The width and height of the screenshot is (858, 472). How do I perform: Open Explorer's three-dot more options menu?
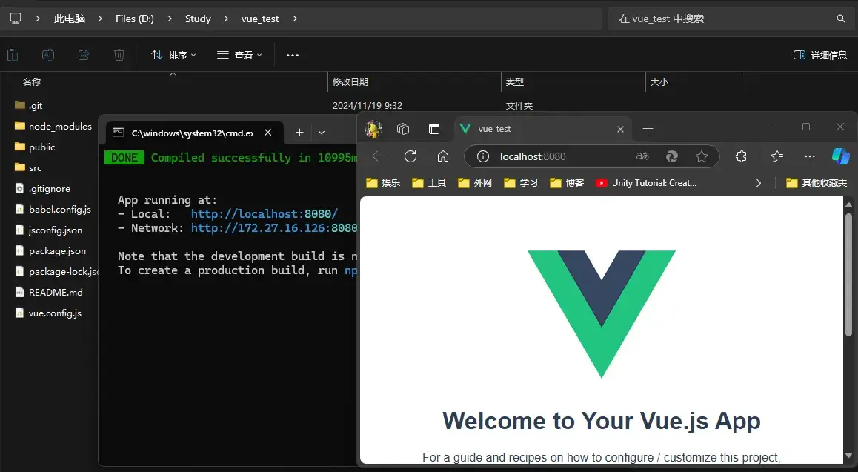(x=293, y=56)
